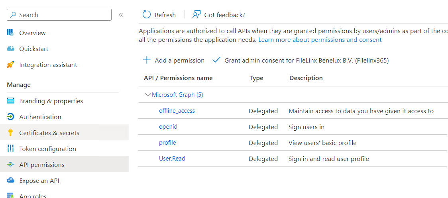Click the feedback person icon
The width and height of the screenshot is (448, 198).
[196, 15]
